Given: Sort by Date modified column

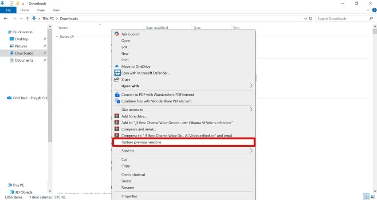Looking at the screenshot, I should [x=157, y=28].
